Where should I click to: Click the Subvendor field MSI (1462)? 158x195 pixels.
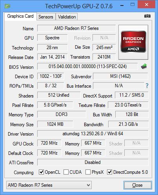120,76
